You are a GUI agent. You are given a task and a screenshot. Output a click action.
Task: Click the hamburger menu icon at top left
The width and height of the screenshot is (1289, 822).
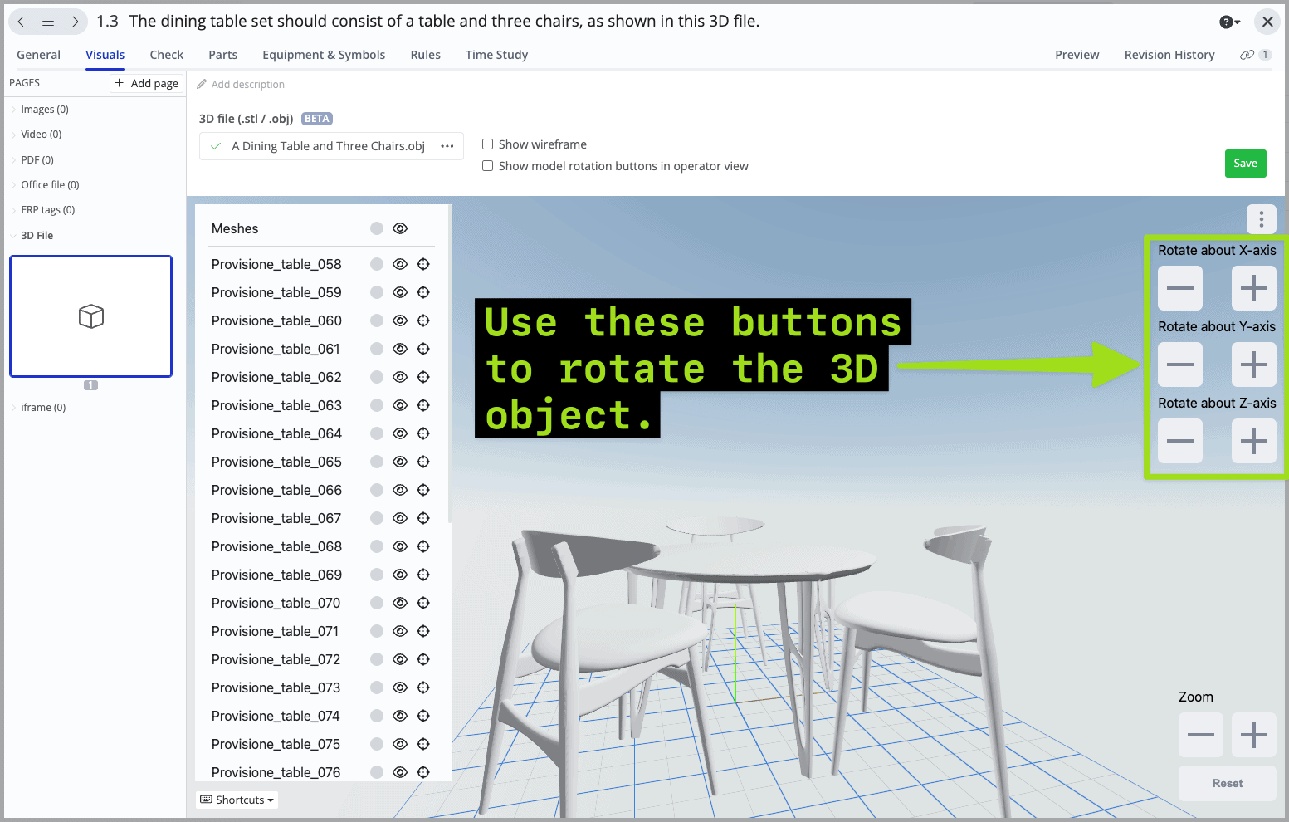(x=47, y=21)
